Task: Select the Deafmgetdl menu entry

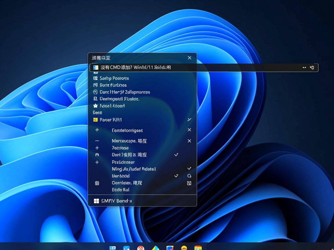Action: [119, 99]
